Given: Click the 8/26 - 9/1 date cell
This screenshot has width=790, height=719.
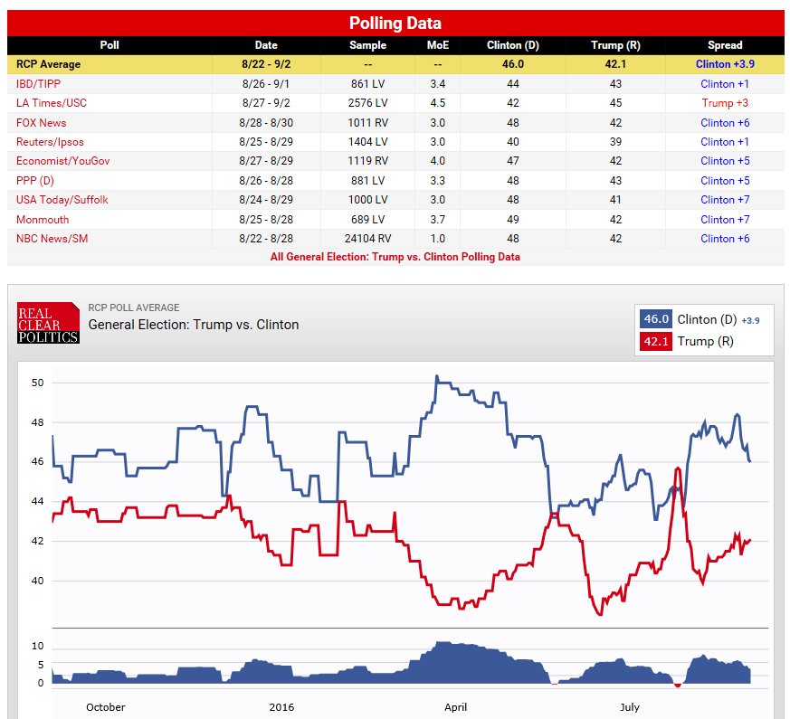Looking at the screenshot, I should pyautogui.click(x=266, y=84).
